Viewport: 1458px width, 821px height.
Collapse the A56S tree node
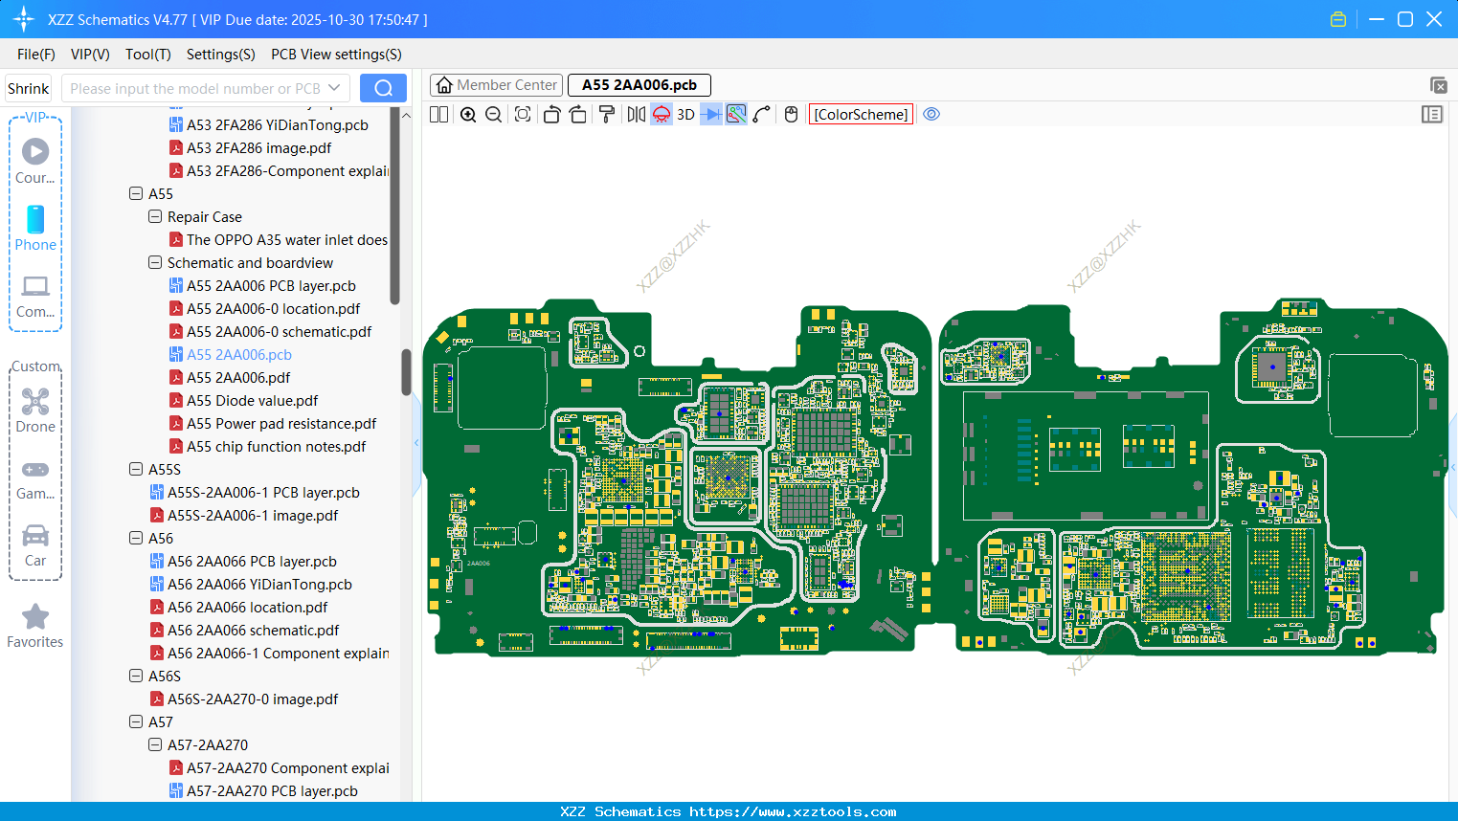point(136,676)
